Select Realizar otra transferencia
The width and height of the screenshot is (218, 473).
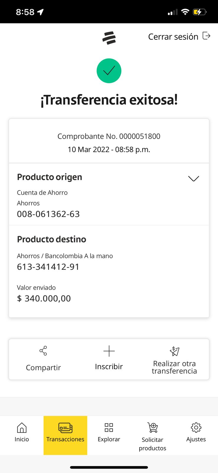(174, 367)
